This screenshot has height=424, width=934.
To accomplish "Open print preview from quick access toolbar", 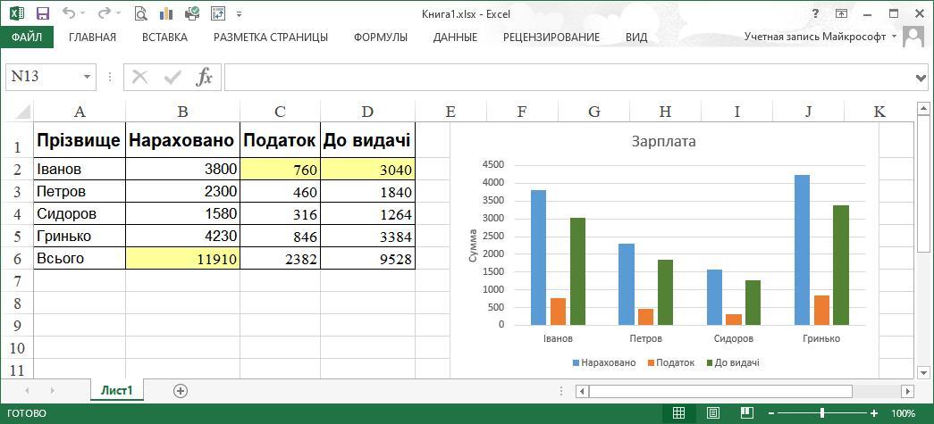I will (141, 13).
